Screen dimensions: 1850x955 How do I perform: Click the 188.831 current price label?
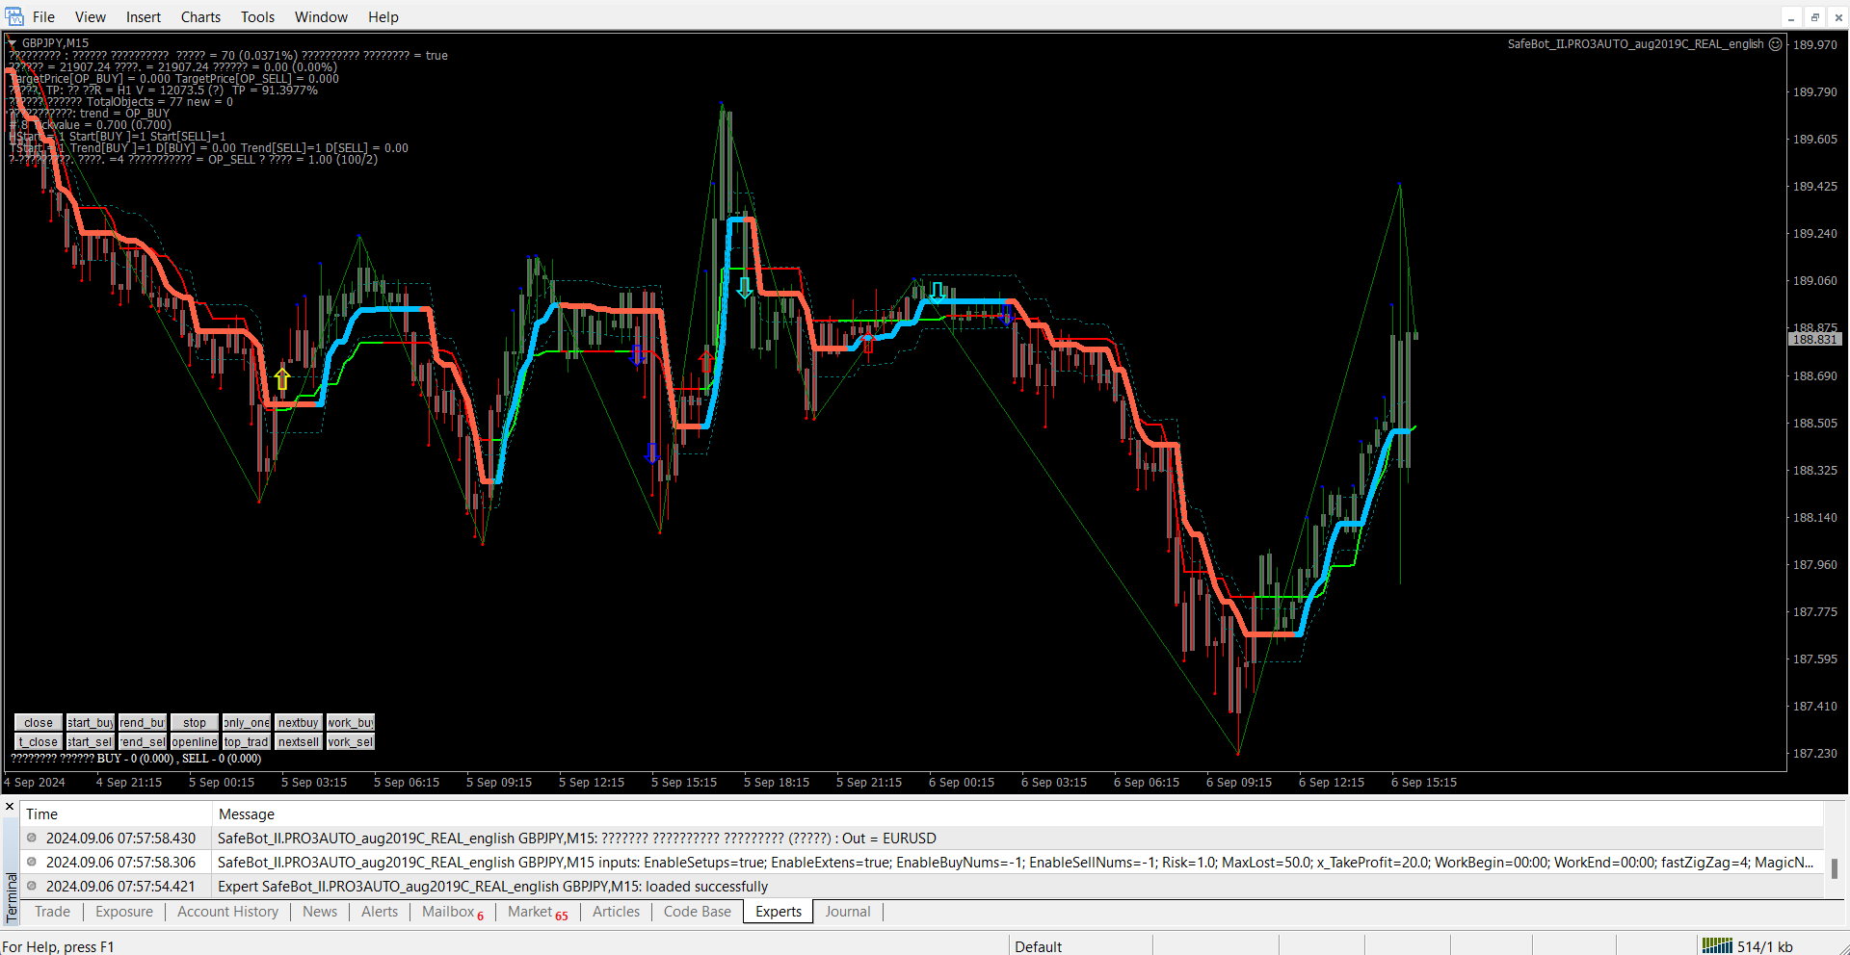tap(1814, 340)
